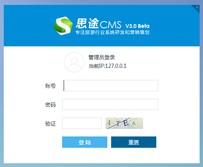The image size is (203, 167).
Task: Click the 验证 label
Action: [x=50, y=124]
